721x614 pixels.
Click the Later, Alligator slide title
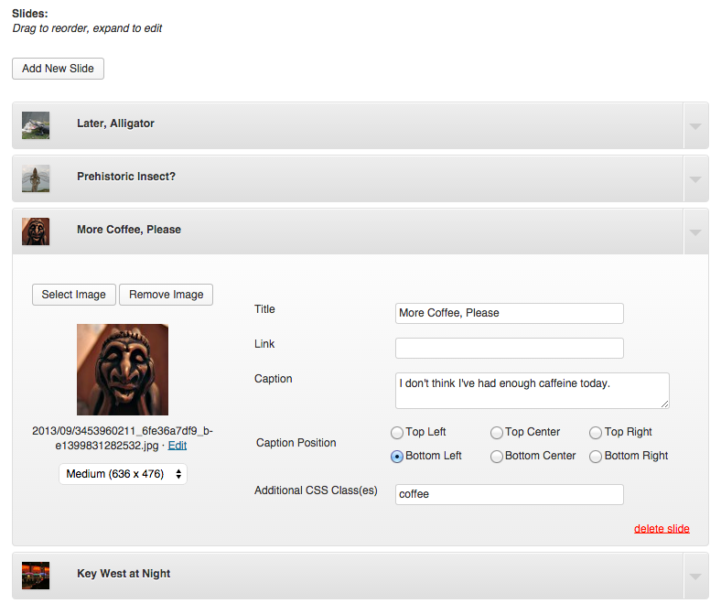[115, 124]
